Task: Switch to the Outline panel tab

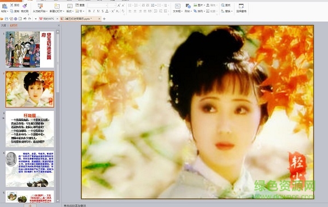Action: tap(3, 25)
